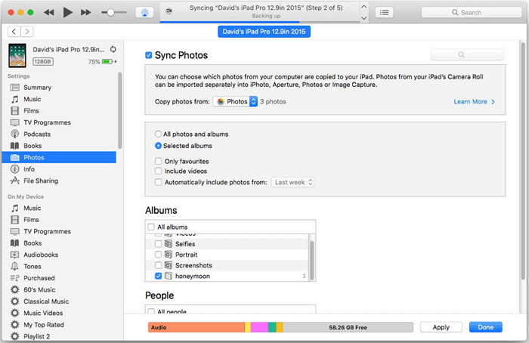Skip to next track button
This screenshot has height=343, width=529.
(x=87, y=12)
